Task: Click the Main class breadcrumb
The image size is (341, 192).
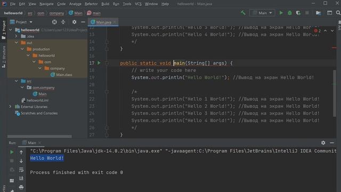Action: (76, 13)
